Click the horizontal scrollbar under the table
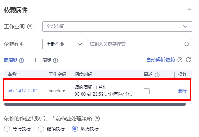 coord(95,104)
